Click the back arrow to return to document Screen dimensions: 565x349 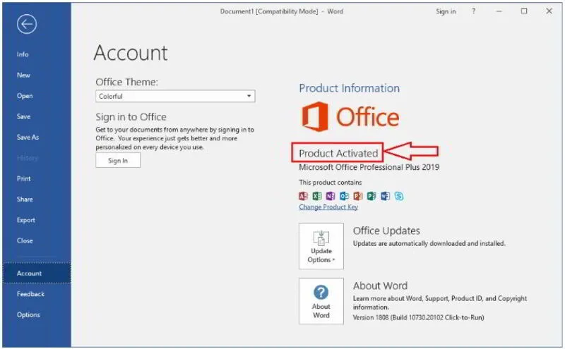[x=26, y=25]
